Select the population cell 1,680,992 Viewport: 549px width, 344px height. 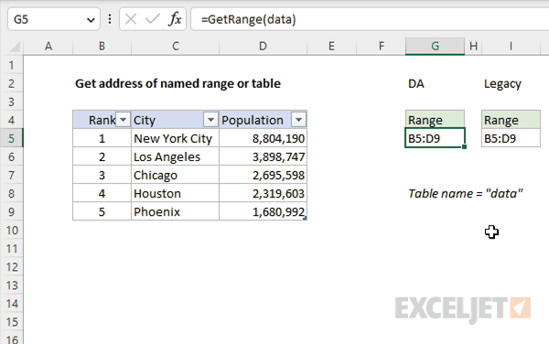pos(263,211)
